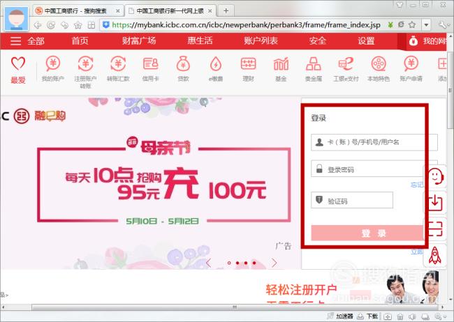The height and width of the screenshot is (322, 454).
Task: Click the vertical scrollbar thumb
Action: coord(451,91)
